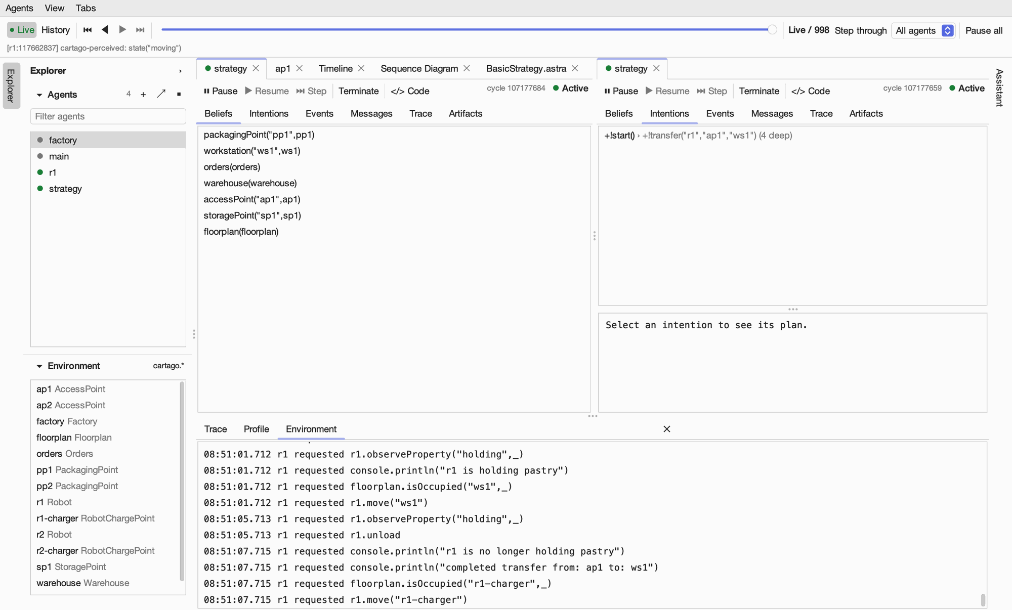Open the All agents dropdown
Screen dimensions: 1012x610
pos(923,30)
